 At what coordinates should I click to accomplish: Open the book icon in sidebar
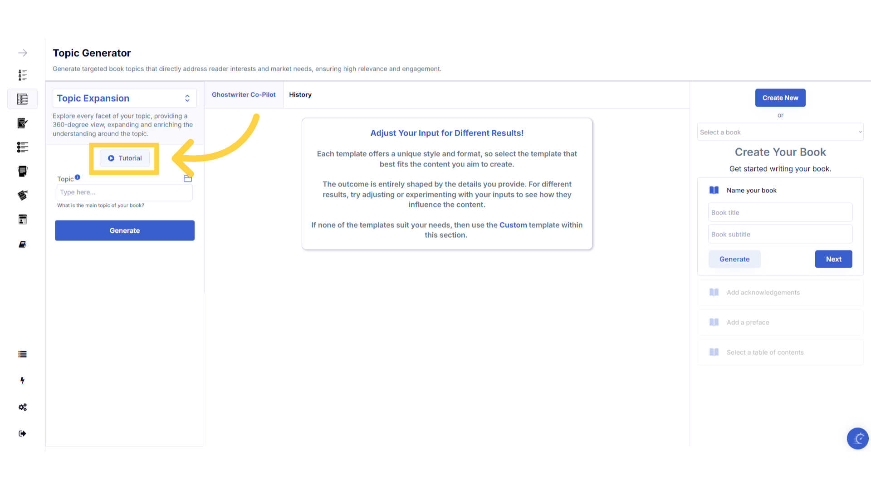pyautogui.click(x=23, y=245)
